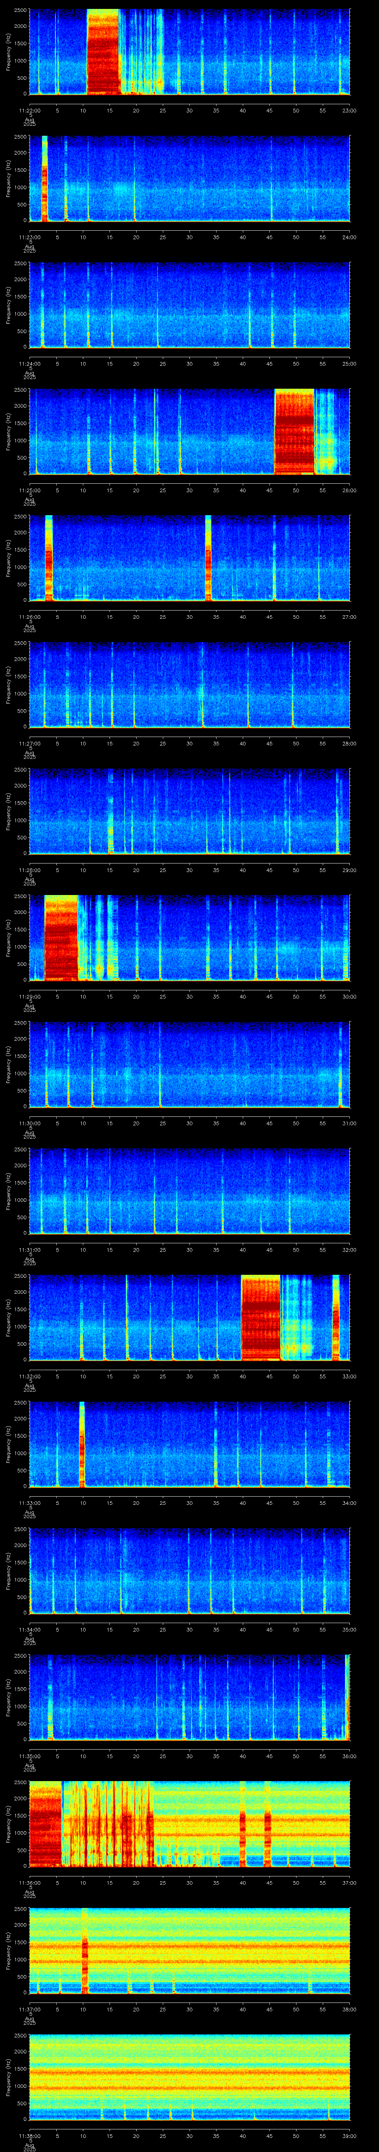
Task: Select the red burst in the 11:22 spectrogram
Action: [x=103, y=52]
